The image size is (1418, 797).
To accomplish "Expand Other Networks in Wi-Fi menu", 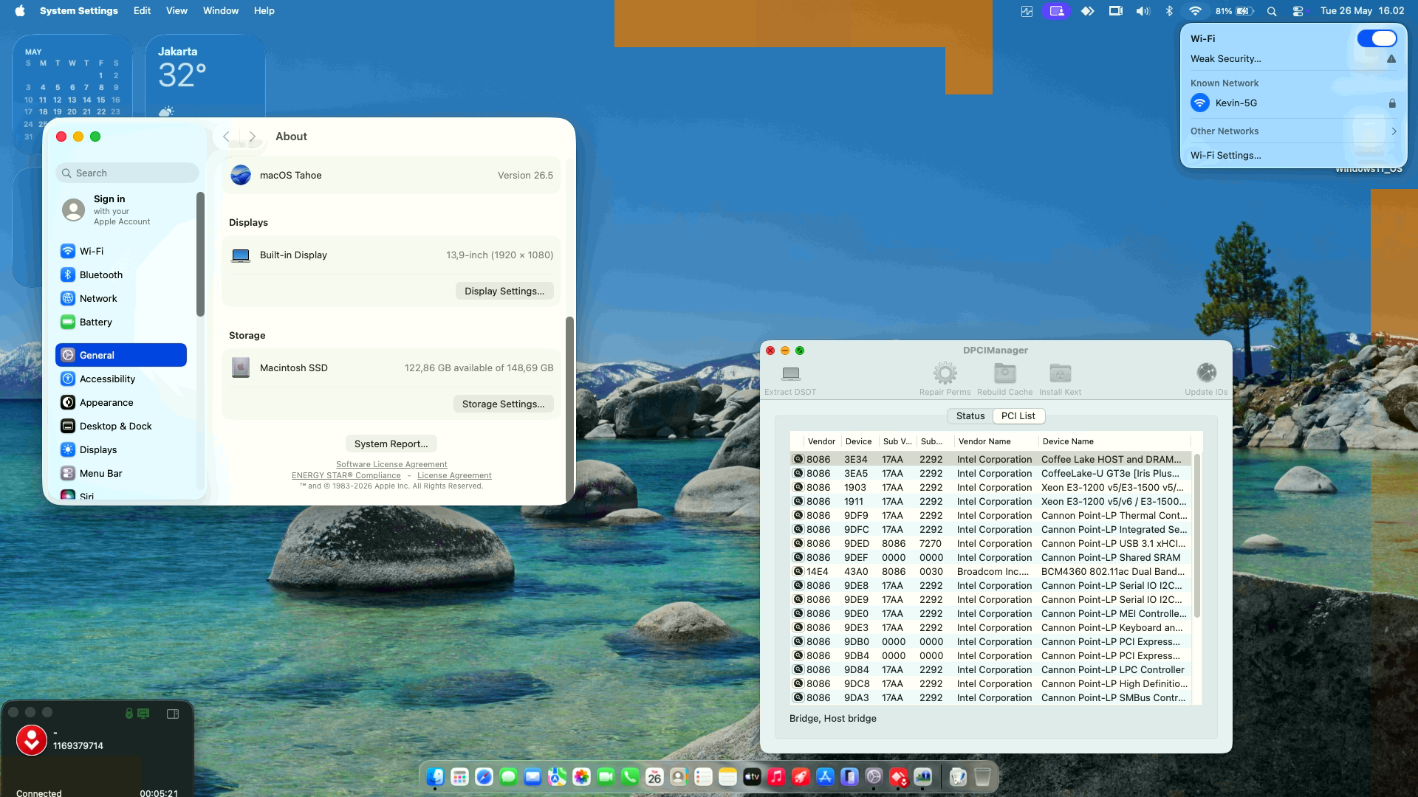I will point(1293,131).
